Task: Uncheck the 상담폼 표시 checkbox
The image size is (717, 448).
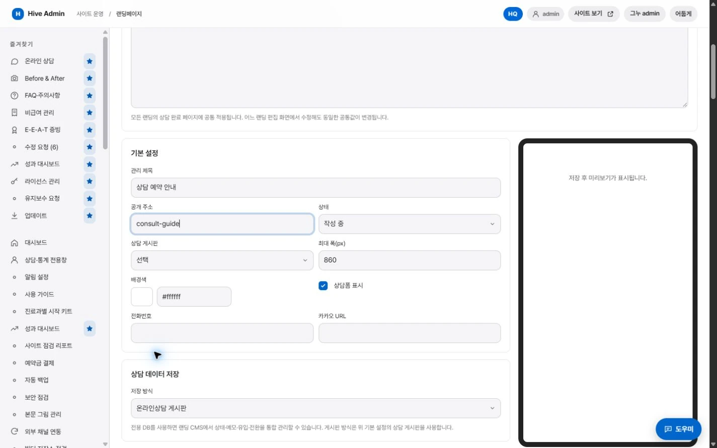Action: coord(323,286)
